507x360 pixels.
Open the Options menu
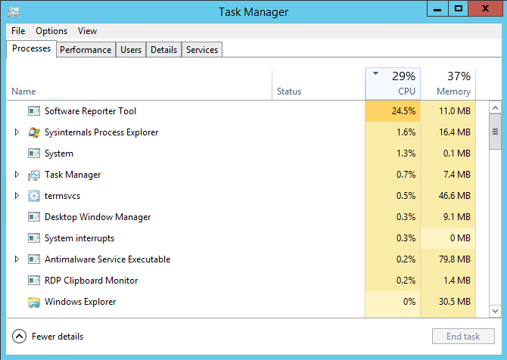pyautogui.click(x=51, y=31)
